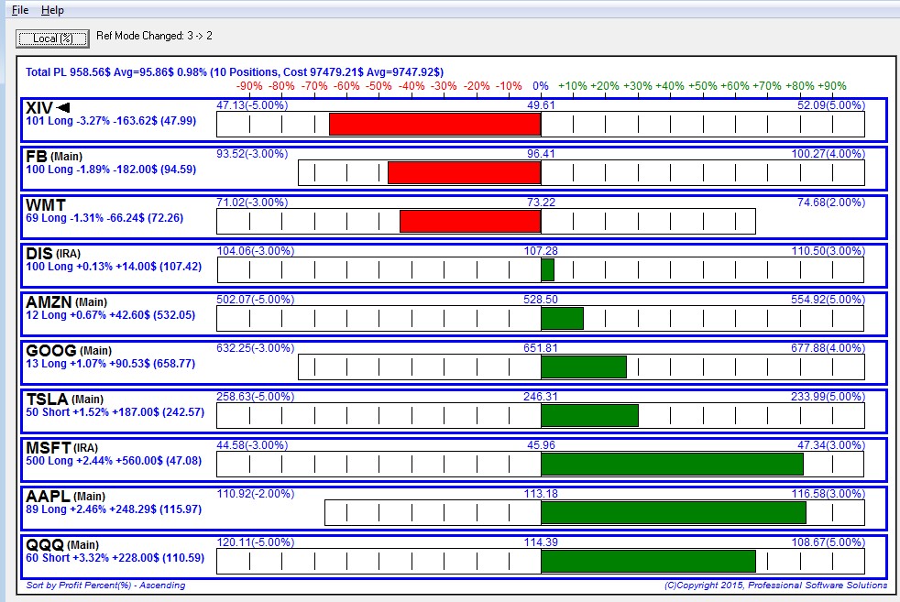Select the TSLA (Main) ticker label
This screenshot has width=900, height=602.
tap(65, 399)
